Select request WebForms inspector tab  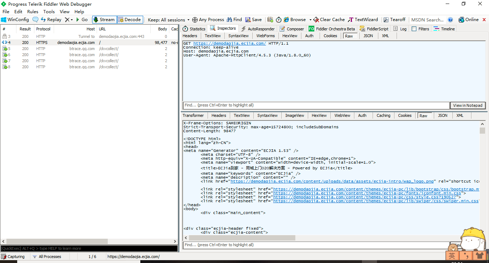point(266,36)
